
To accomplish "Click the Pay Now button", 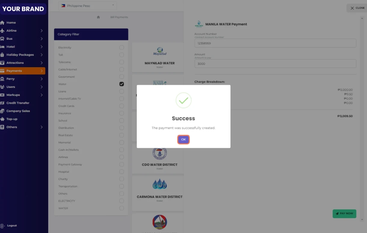I will tap(344, 214).
